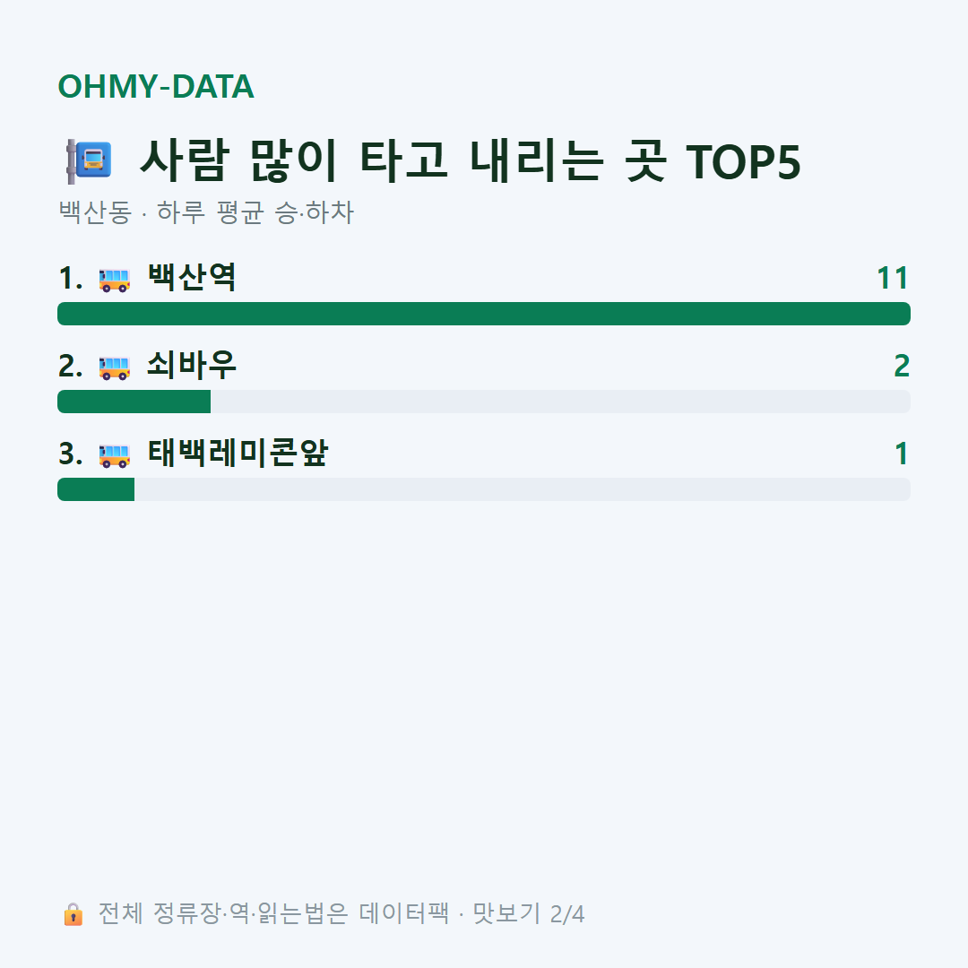The height and width of the screenshot is (968, 968).
Task: Click the full green bar for 백산역
Action: tap(484, 314)
